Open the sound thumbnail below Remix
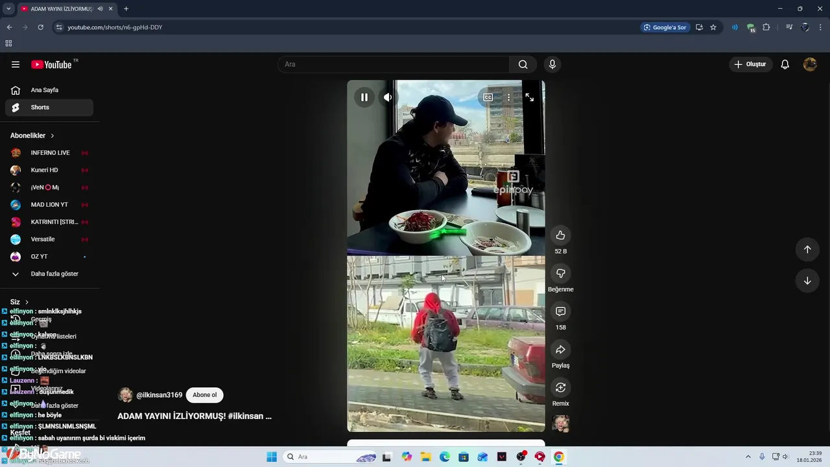This screenshot has width=830, height=467. 561,424
